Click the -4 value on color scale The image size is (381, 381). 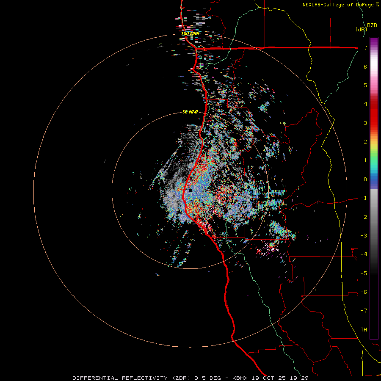pos(364,254)
